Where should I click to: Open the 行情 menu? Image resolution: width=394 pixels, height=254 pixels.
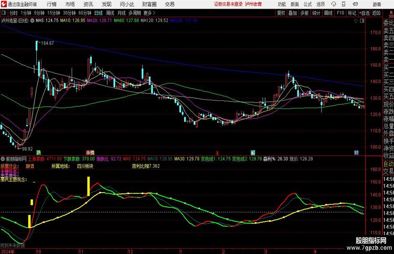tap(52, 4)
